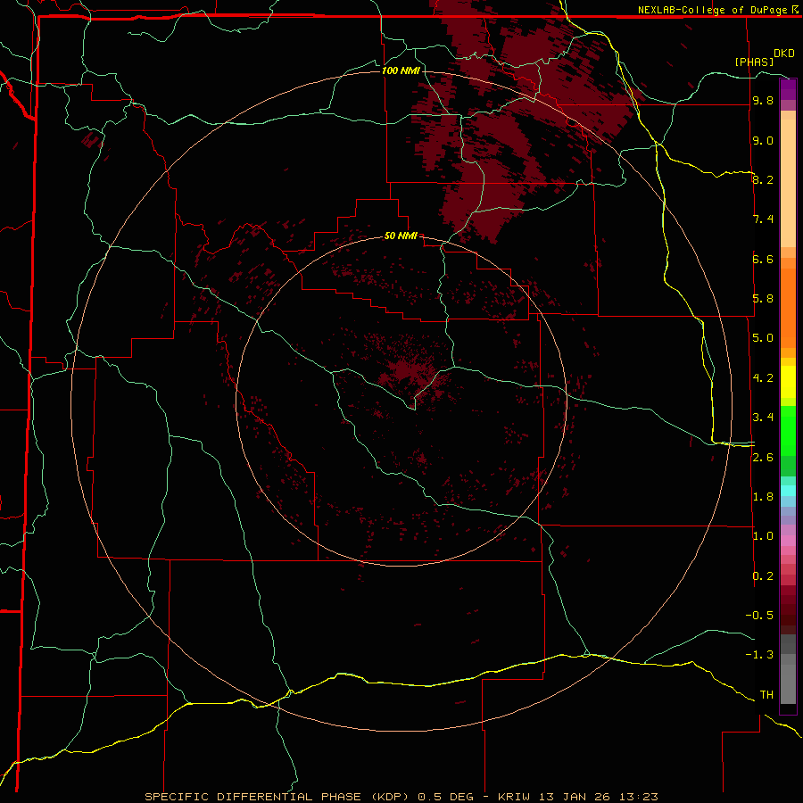803x803 pixels.
Task: Click the -0.5 scale value
Action: pos(759,616)
